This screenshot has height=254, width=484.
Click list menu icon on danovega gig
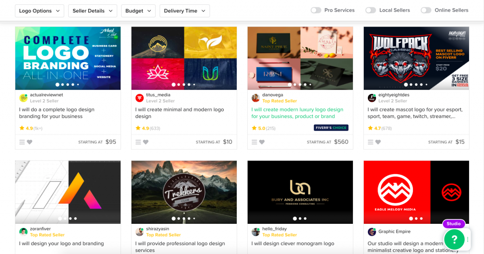(255, 142)
